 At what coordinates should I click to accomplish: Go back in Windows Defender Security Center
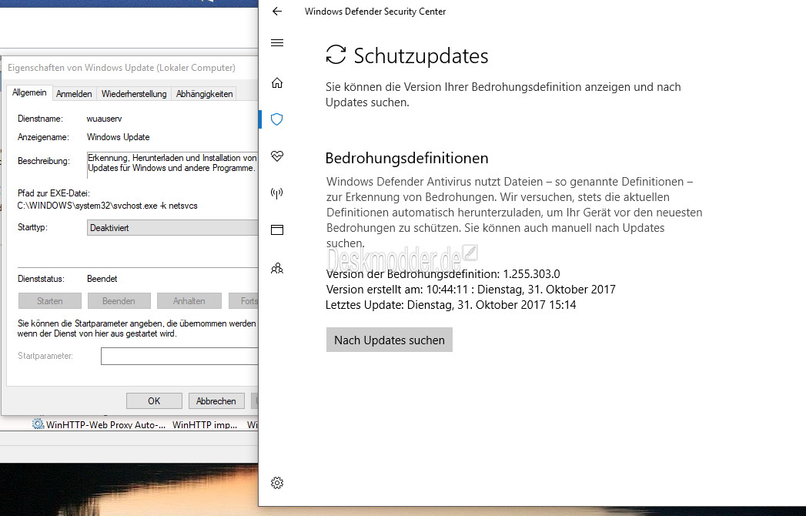(277, 12)
